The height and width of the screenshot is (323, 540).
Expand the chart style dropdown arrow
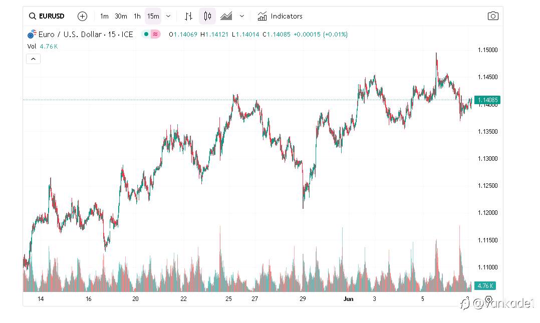(x=242, y=16)
